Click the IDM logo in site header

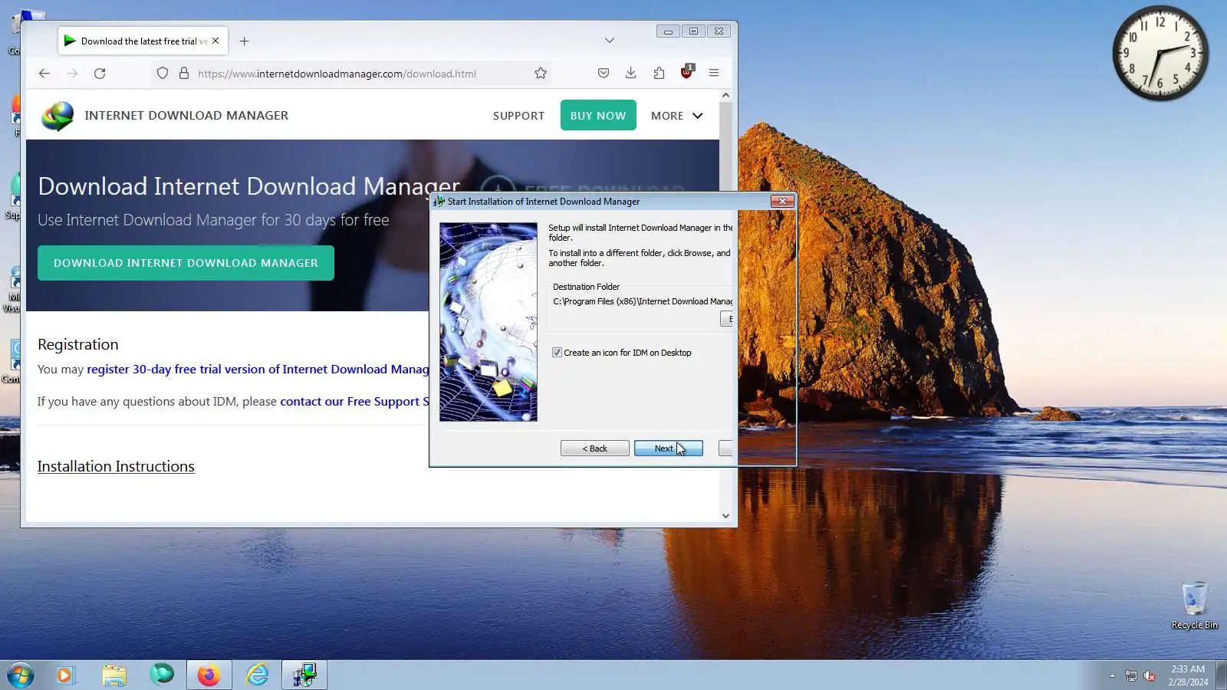click(x=58, y=116)
